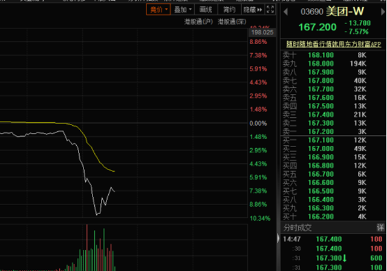Screen dimensions: 387x271
Task: Select the :30 trade at 167.400
Action: tap(333, 249)
